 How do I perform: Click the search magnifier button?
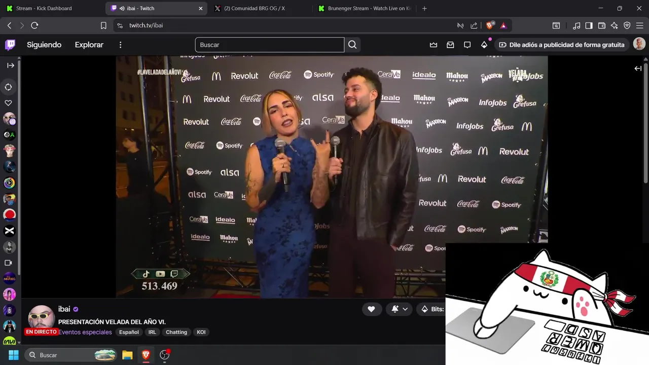point(352,45)
